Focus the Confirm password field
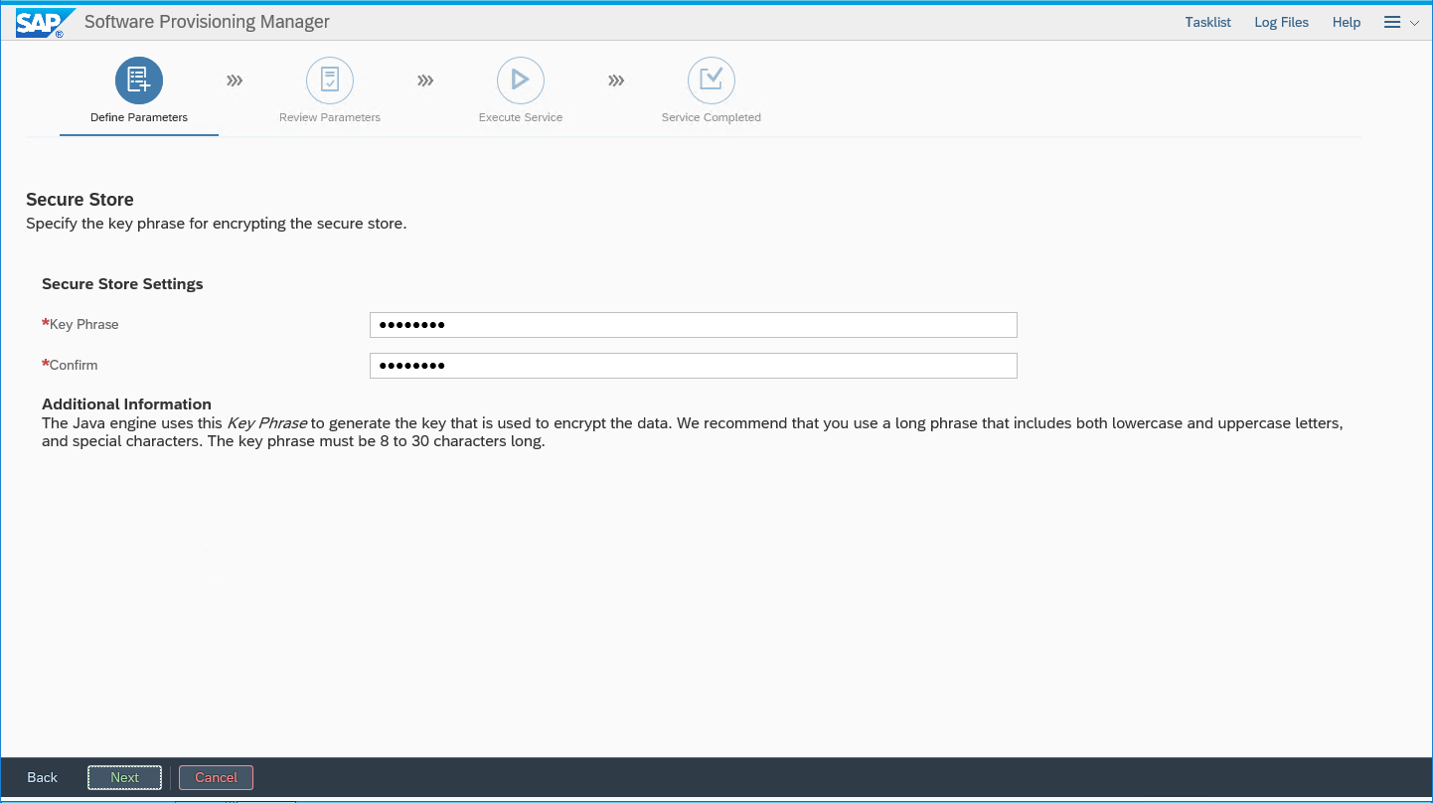 point(694,366)
